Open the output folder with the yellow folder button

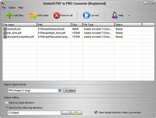click(x=76, y=113)
